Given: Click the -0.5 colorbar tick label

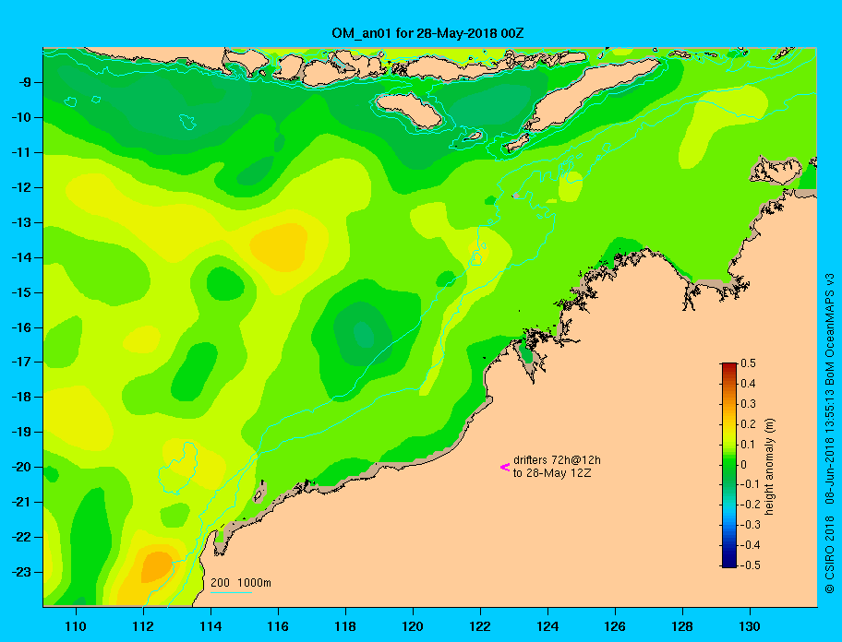Looking at the screenshot, I should [x=751, y=565].
